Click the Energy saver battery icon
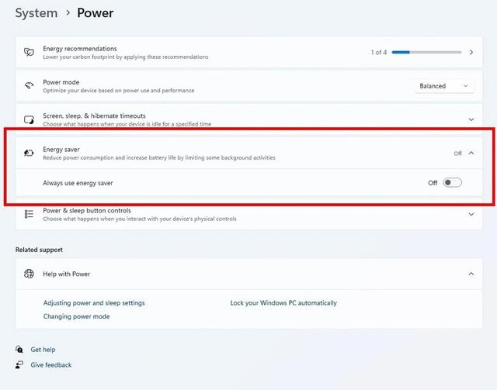The height and width of the screenshot is (390, 497). pyautogui.click(x=29, y=154)
